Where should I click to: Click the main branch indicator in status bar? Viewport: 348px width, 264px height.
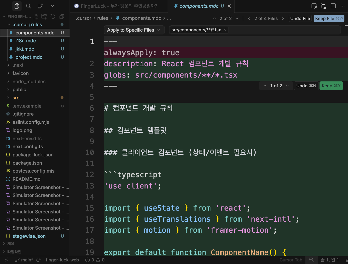pos(24,260)
